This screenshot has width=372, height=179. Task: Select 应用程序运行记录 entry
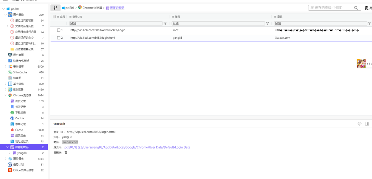26,32
